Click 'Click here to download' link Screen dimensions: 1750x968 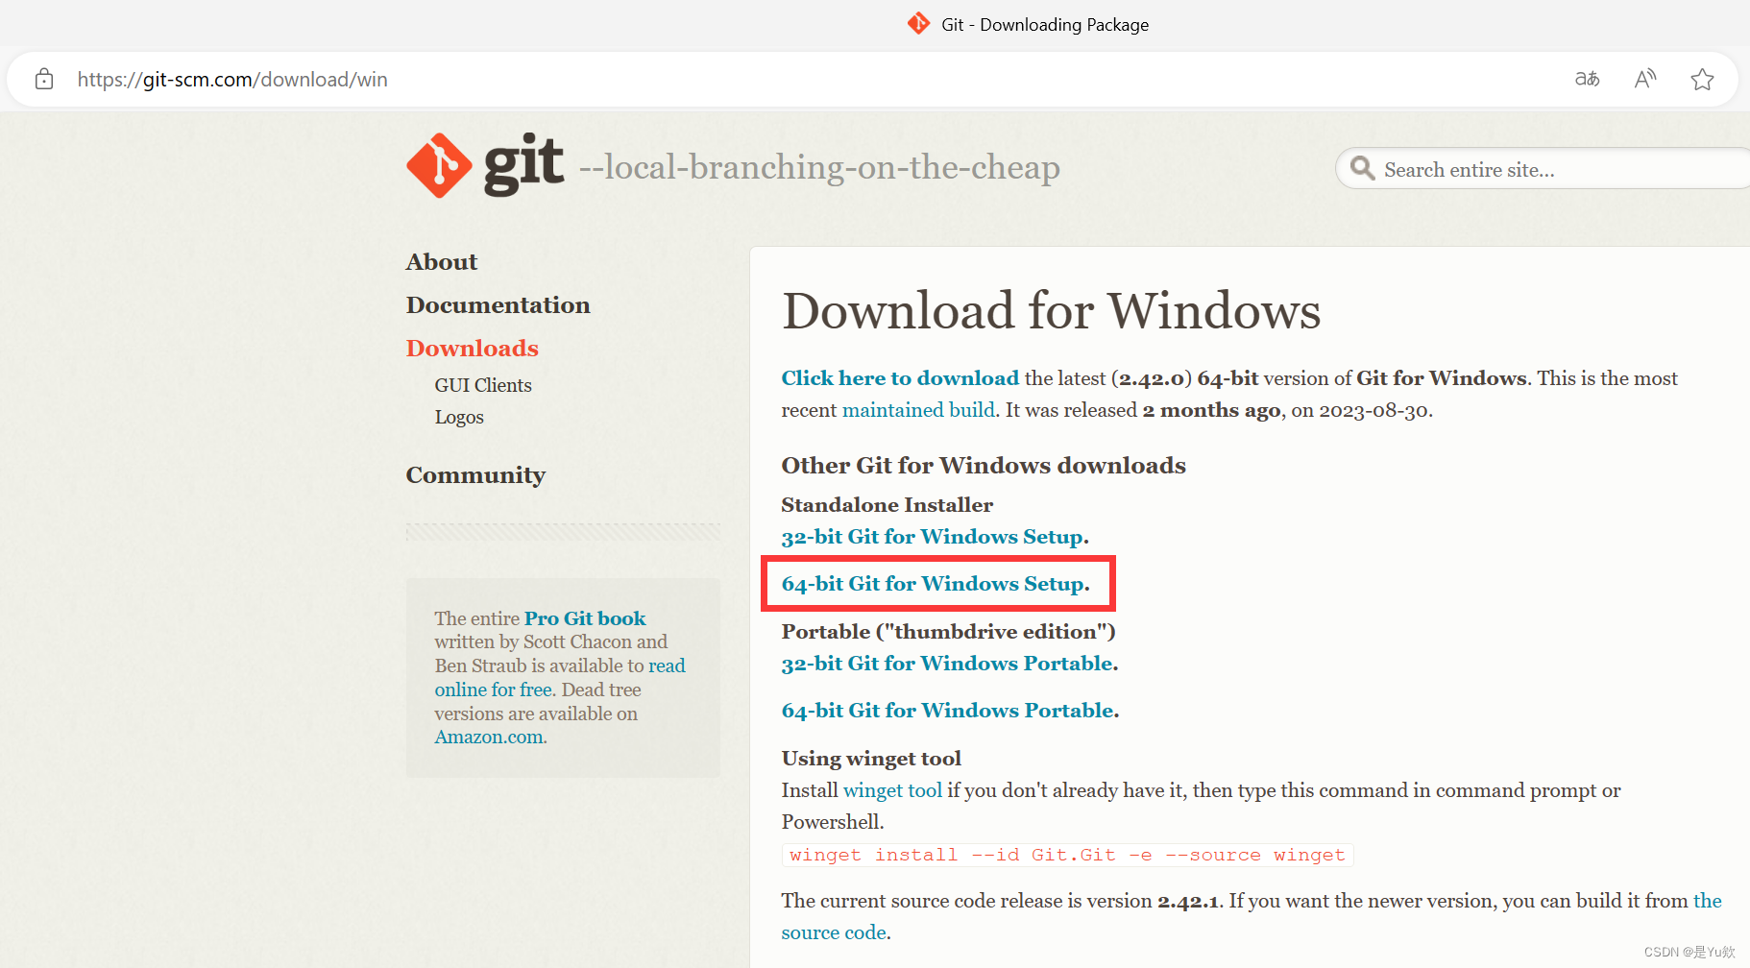click(x=900, y=378)
